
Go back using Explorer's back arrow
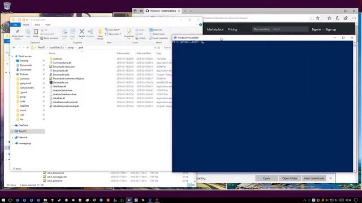coord(14,47)
